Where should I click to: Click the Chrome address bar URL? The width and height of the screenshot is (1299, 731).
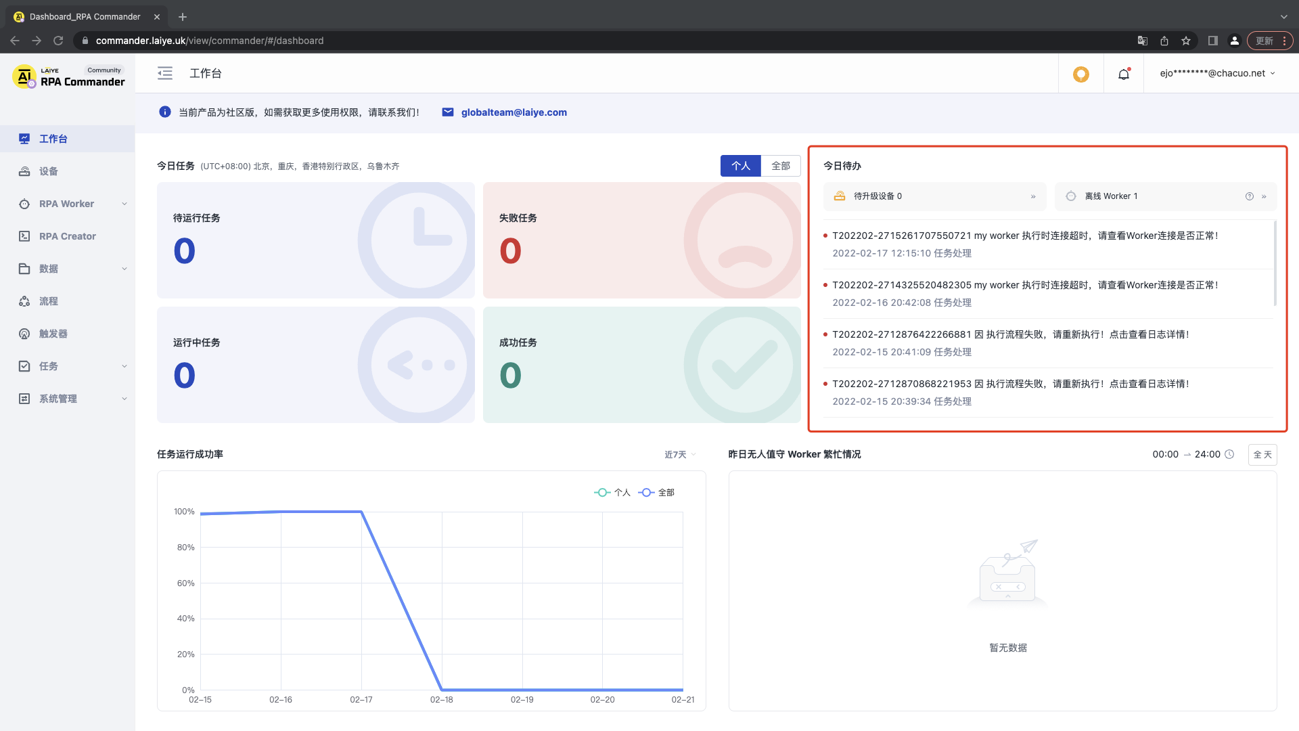click(210, 41)
